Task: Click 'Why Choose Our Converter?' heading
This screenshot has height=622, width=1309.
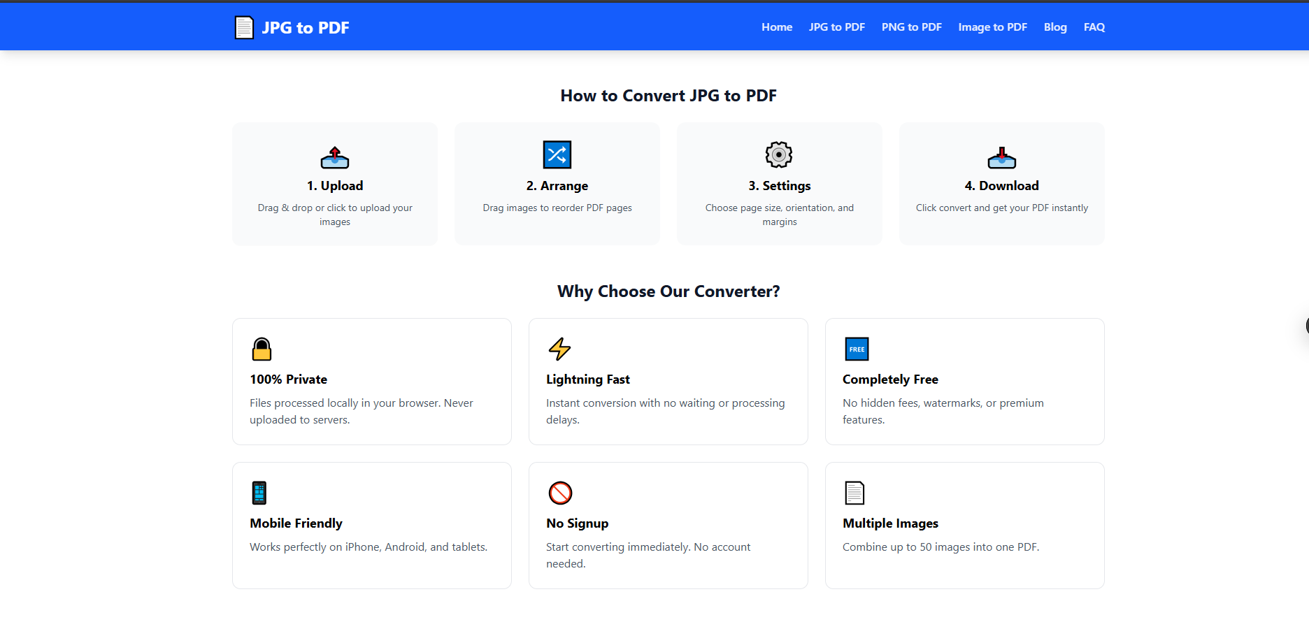Action: (668, 291)
